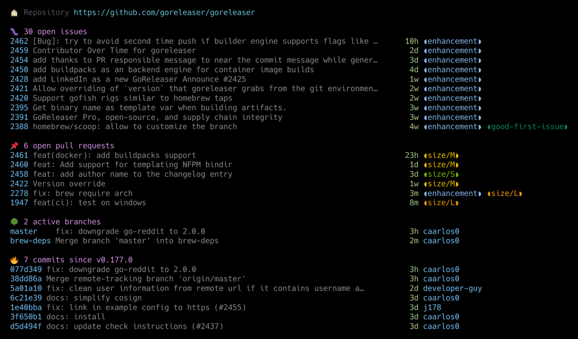Click message "Merge branch 'master' into brew-deps"
This screenshot has width=578, height=339.
(x=137, y=241)
